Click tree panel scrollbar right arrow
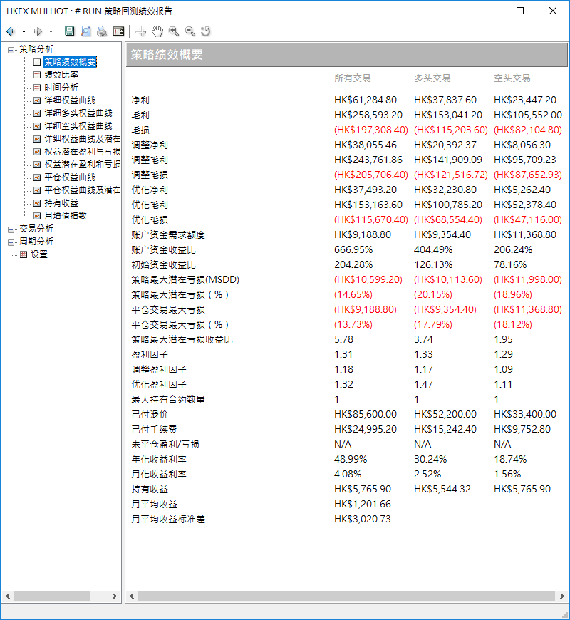Image resolution: width=570 pixels, height=620 pixels. [x=115, y=596]
